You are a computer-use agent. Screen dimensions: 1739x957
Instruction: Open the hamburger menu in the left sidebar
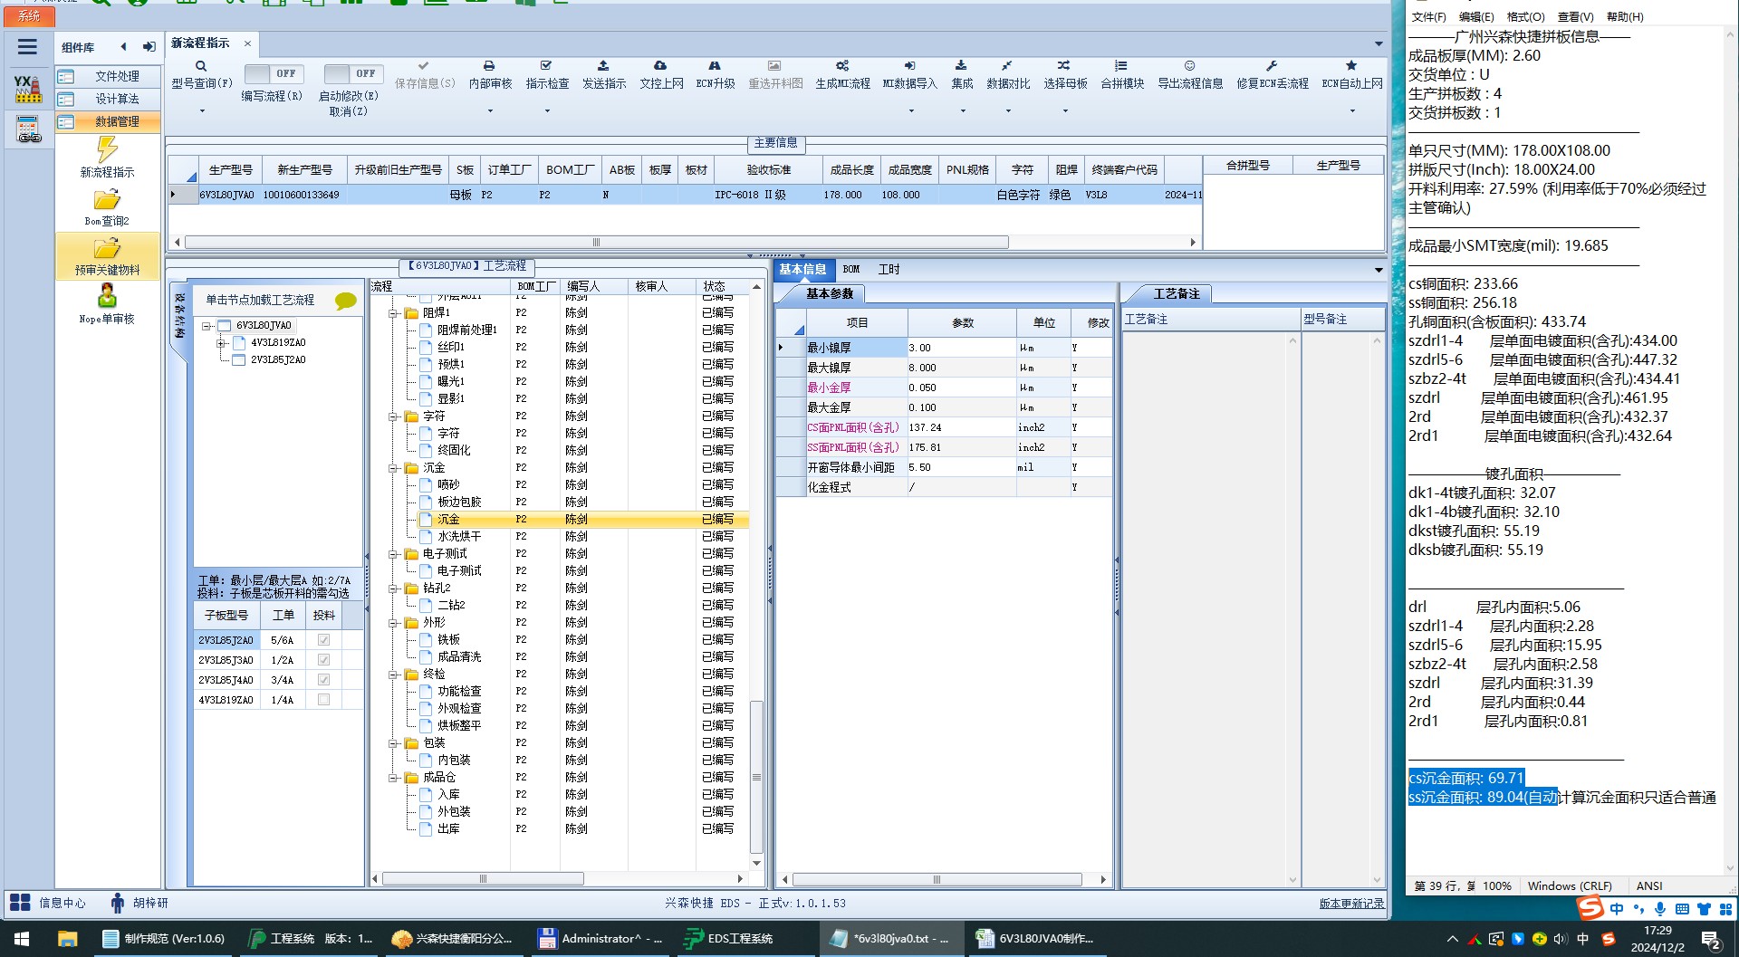click(28, 47)
